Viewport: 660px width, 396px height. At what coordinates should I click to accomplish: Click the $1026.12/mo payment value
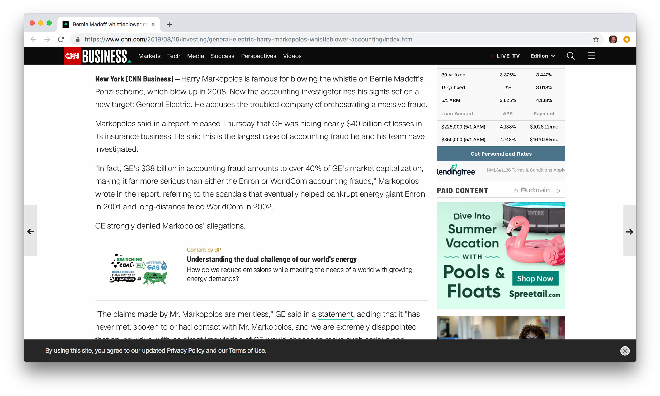click(x=544, y=127)
